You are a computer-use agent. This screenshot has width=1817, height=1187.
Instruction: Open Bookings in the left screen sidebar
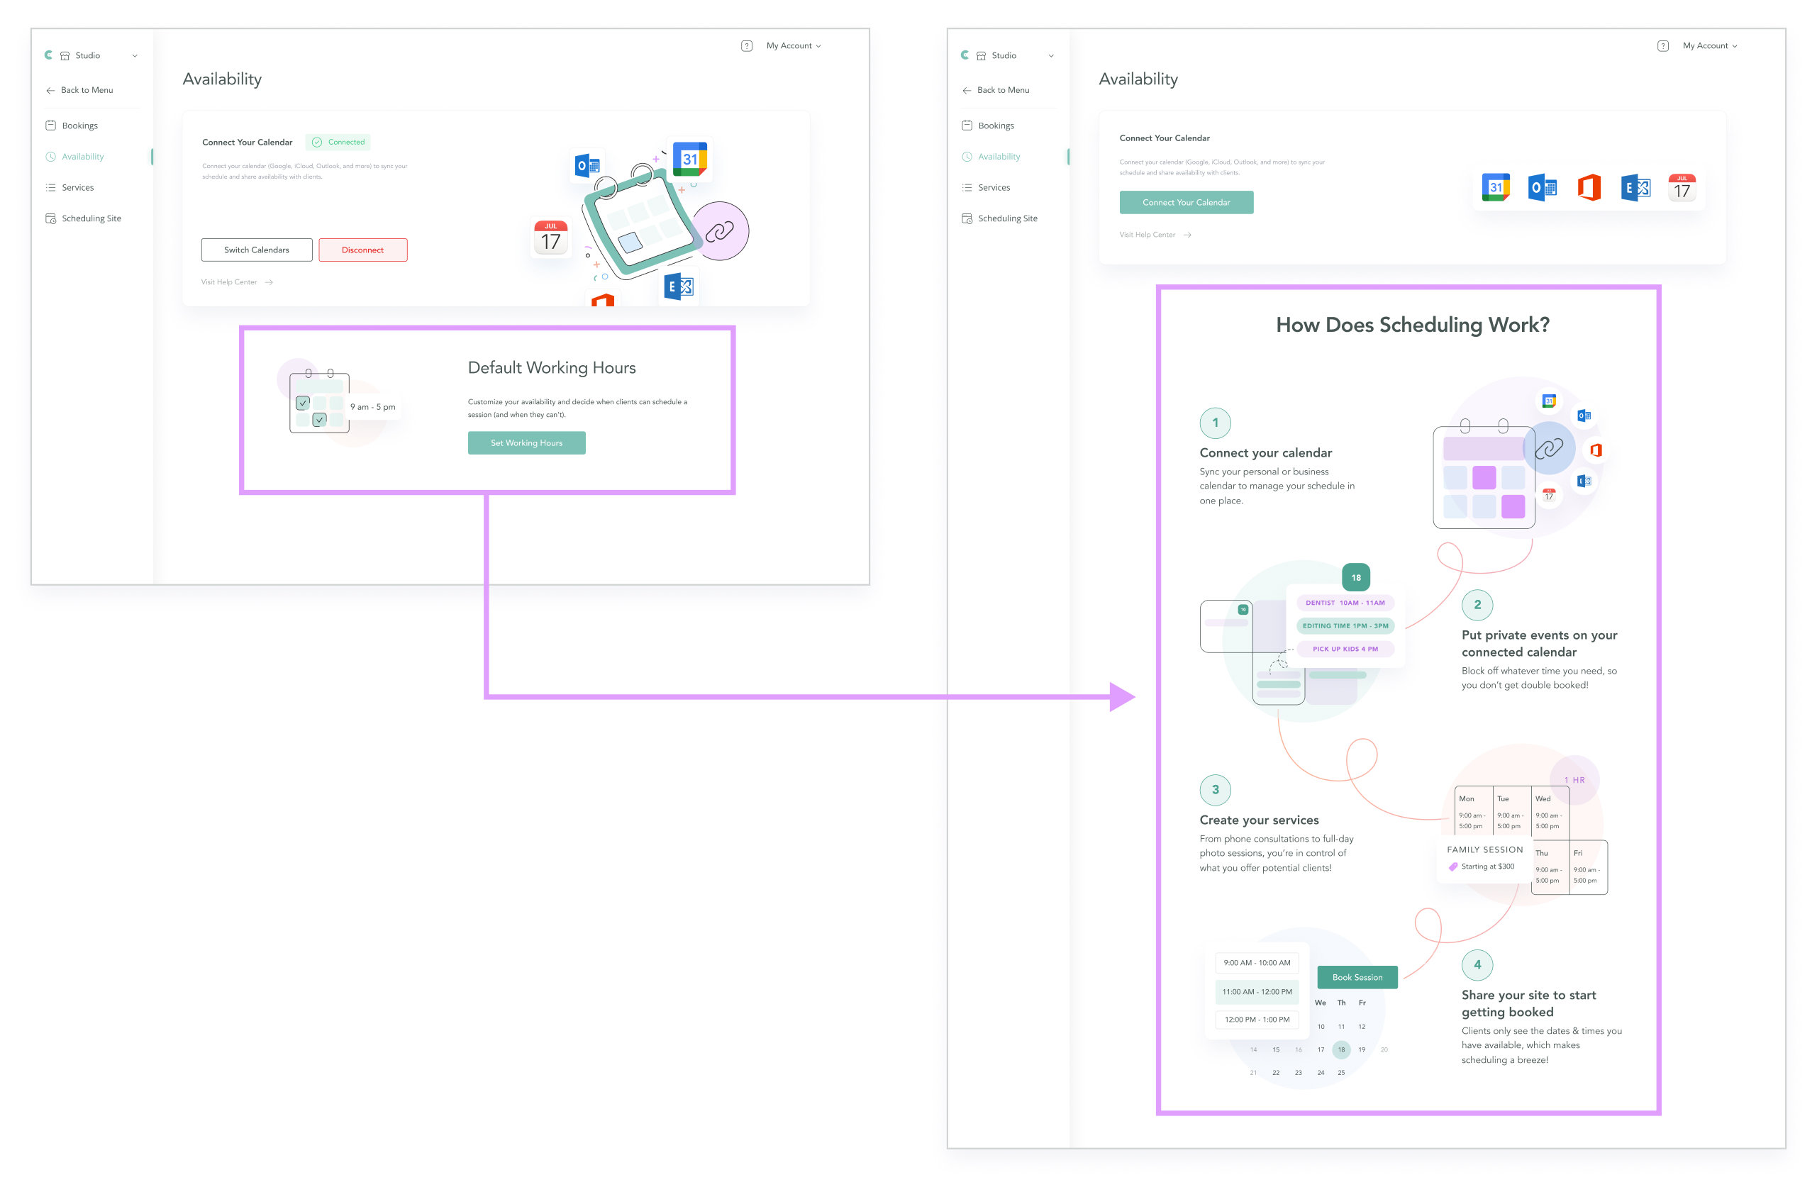click(x=79, y=126)
